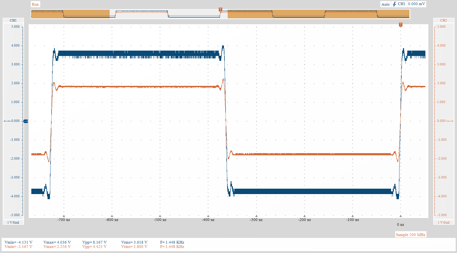
Task: Click the CH2 1 V/Grid scale label
Action: coord(443,222)
